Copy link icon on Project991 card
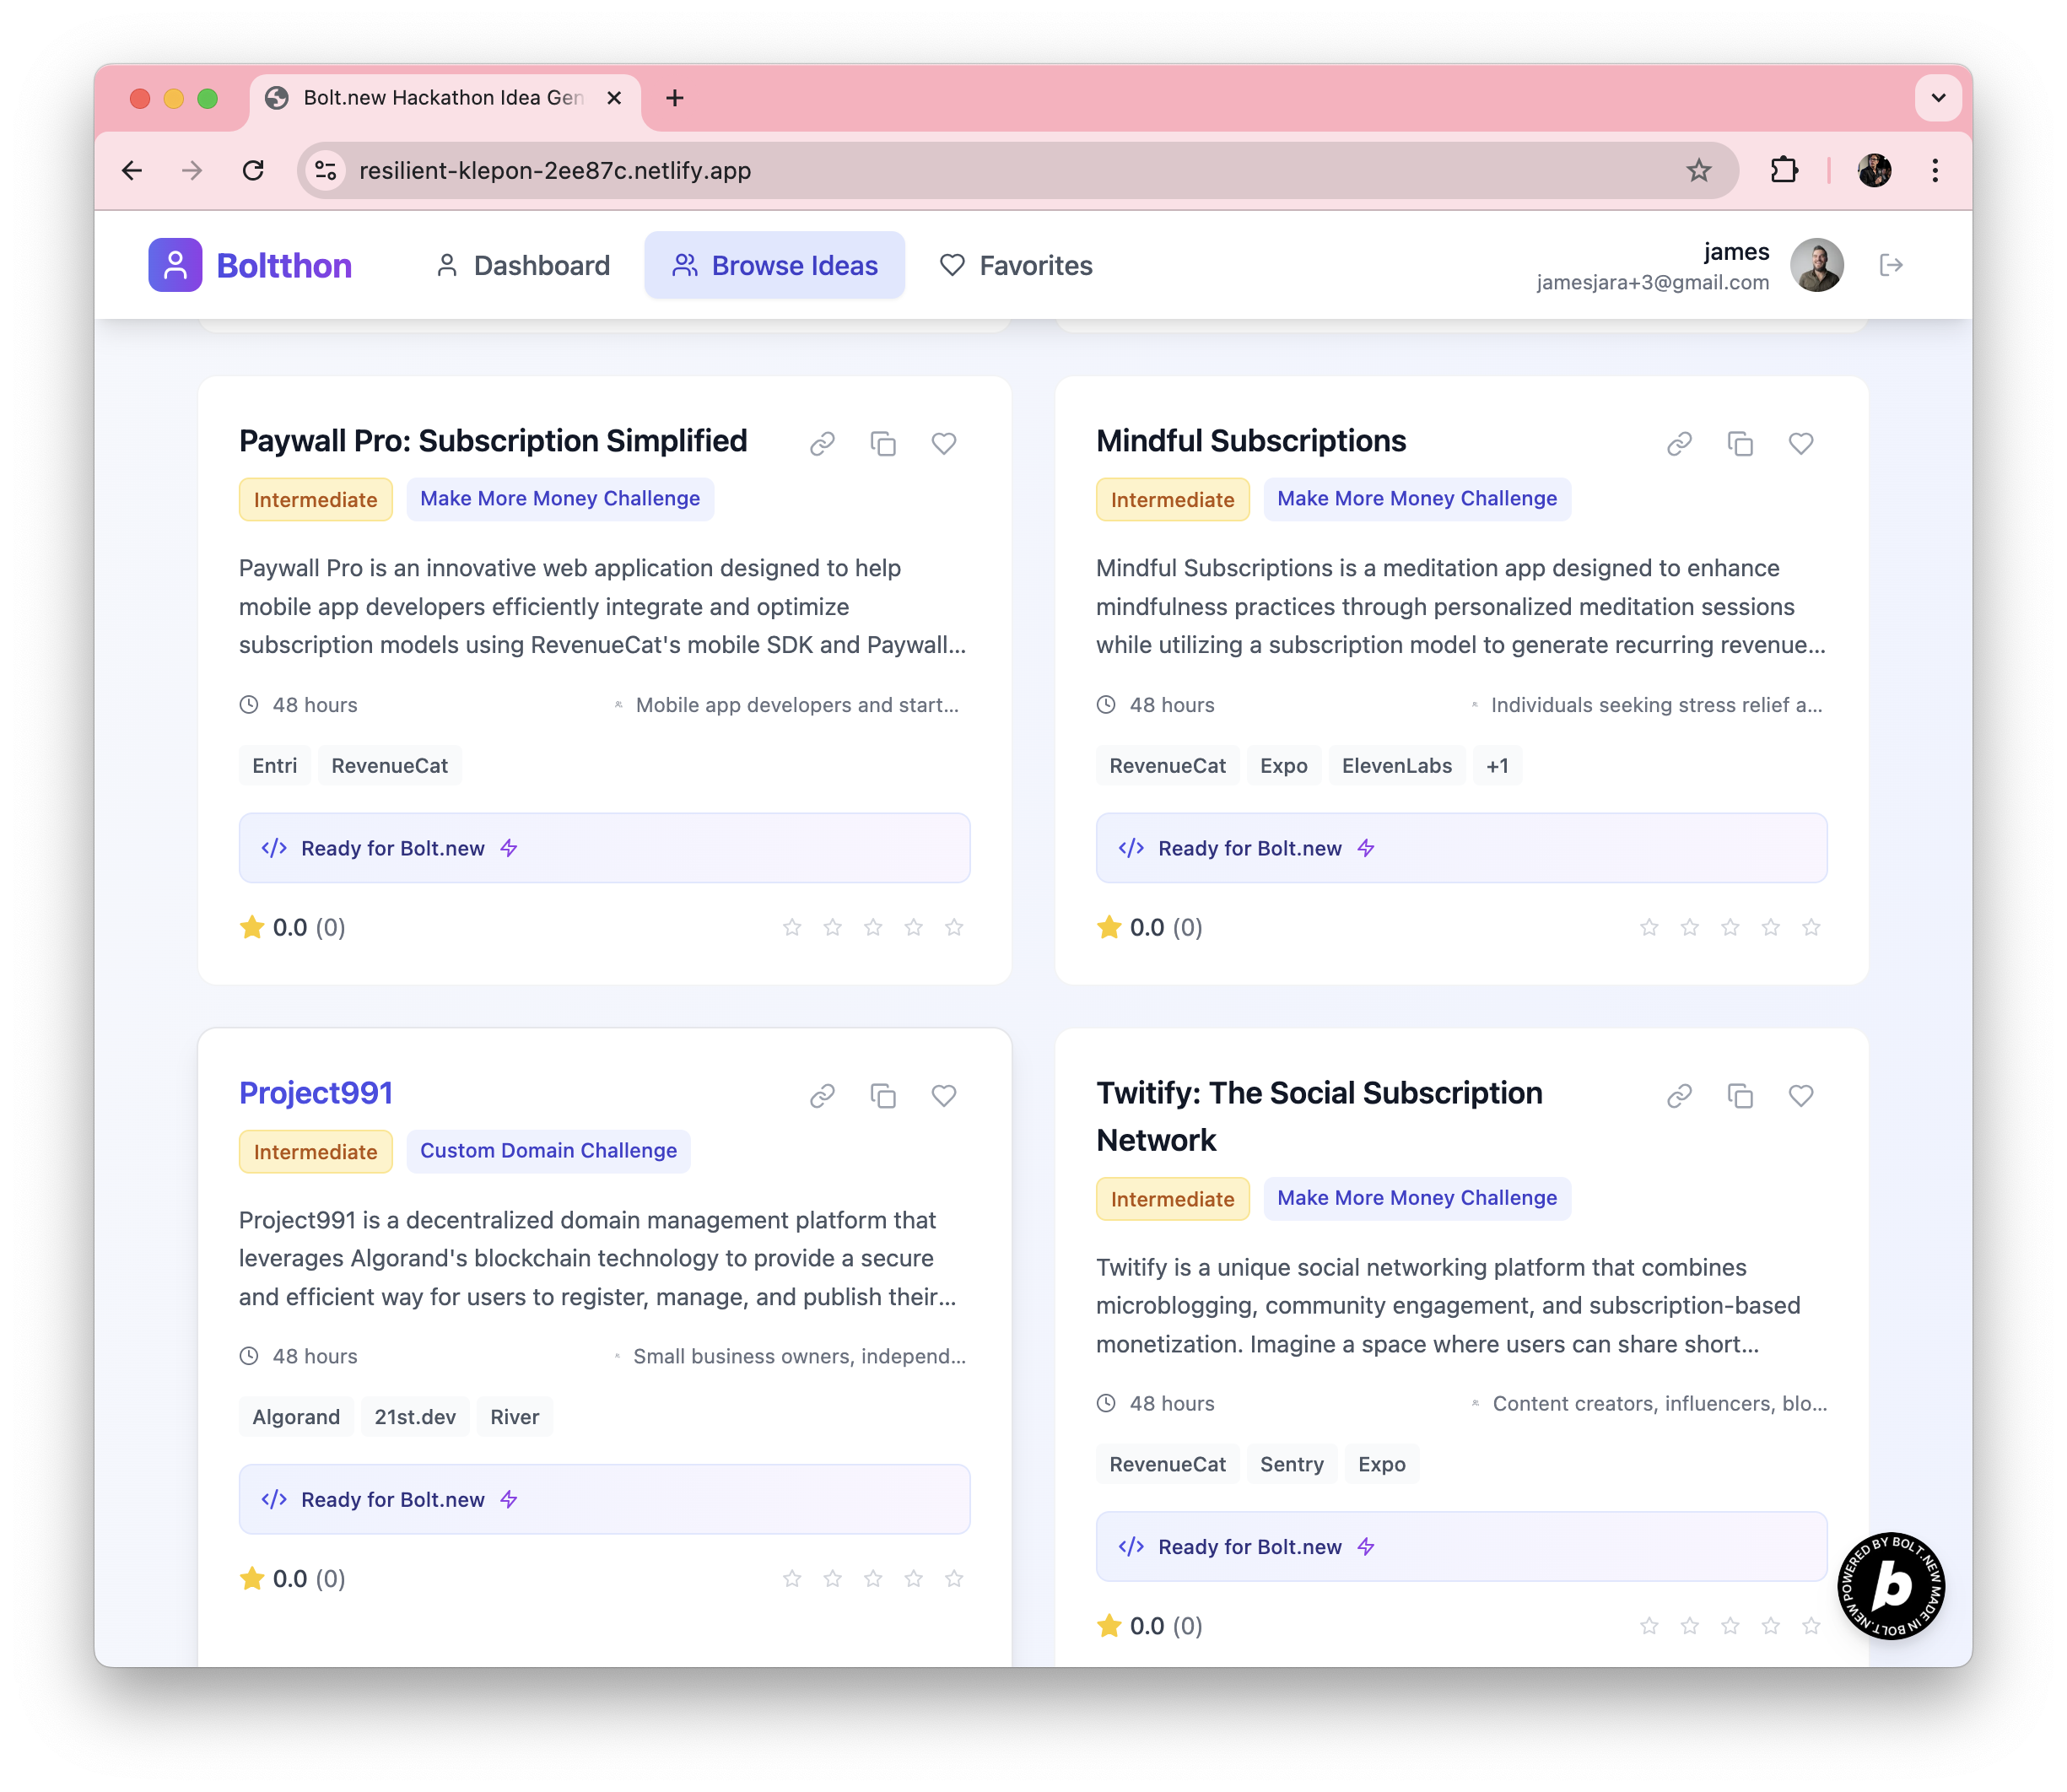 (822, 1096)
